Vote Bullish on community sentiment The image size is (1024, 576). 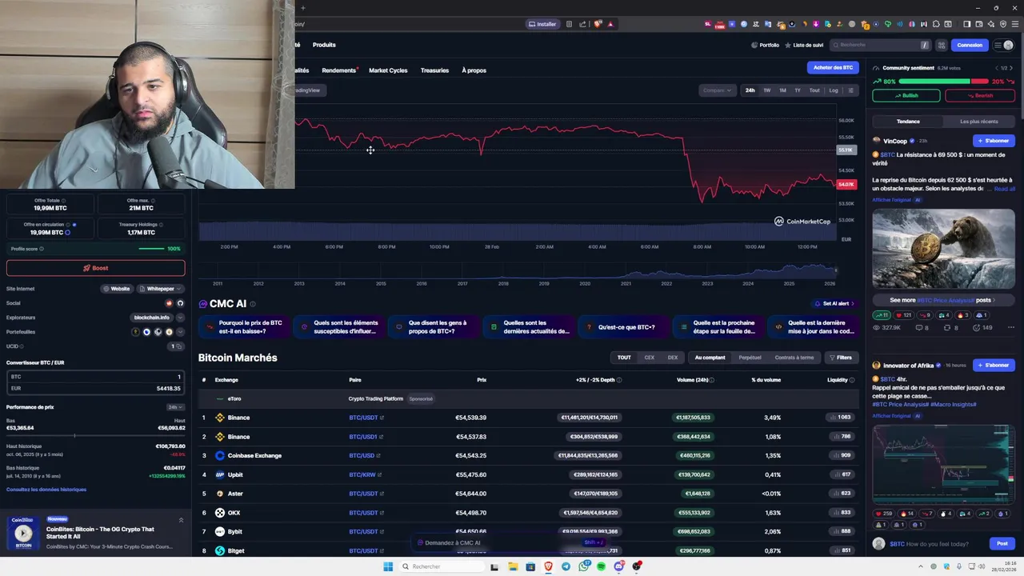click(x=906, y=95)
